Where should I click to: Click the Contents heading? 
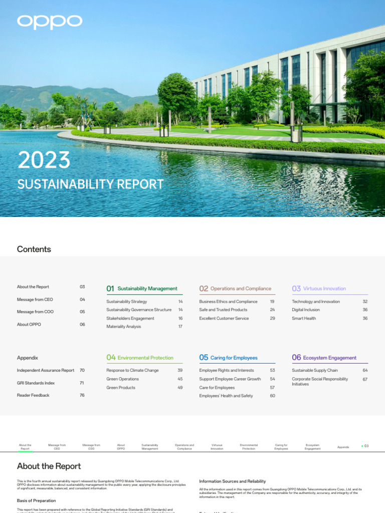pos(34,249)
